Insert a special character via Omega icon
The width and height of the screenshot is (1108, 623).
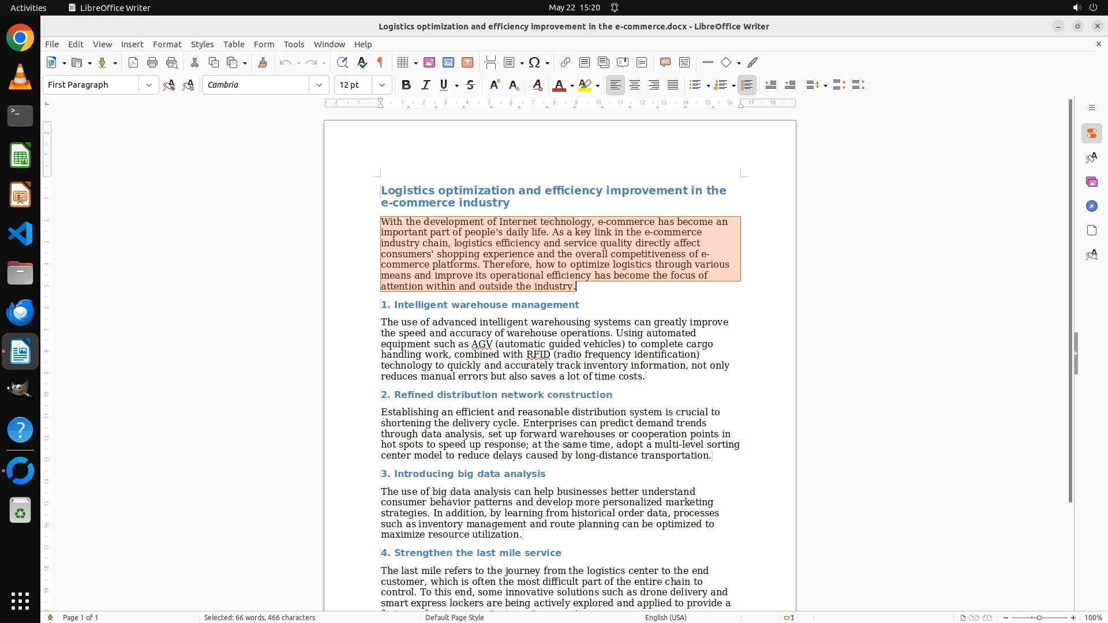pos(534,62)
